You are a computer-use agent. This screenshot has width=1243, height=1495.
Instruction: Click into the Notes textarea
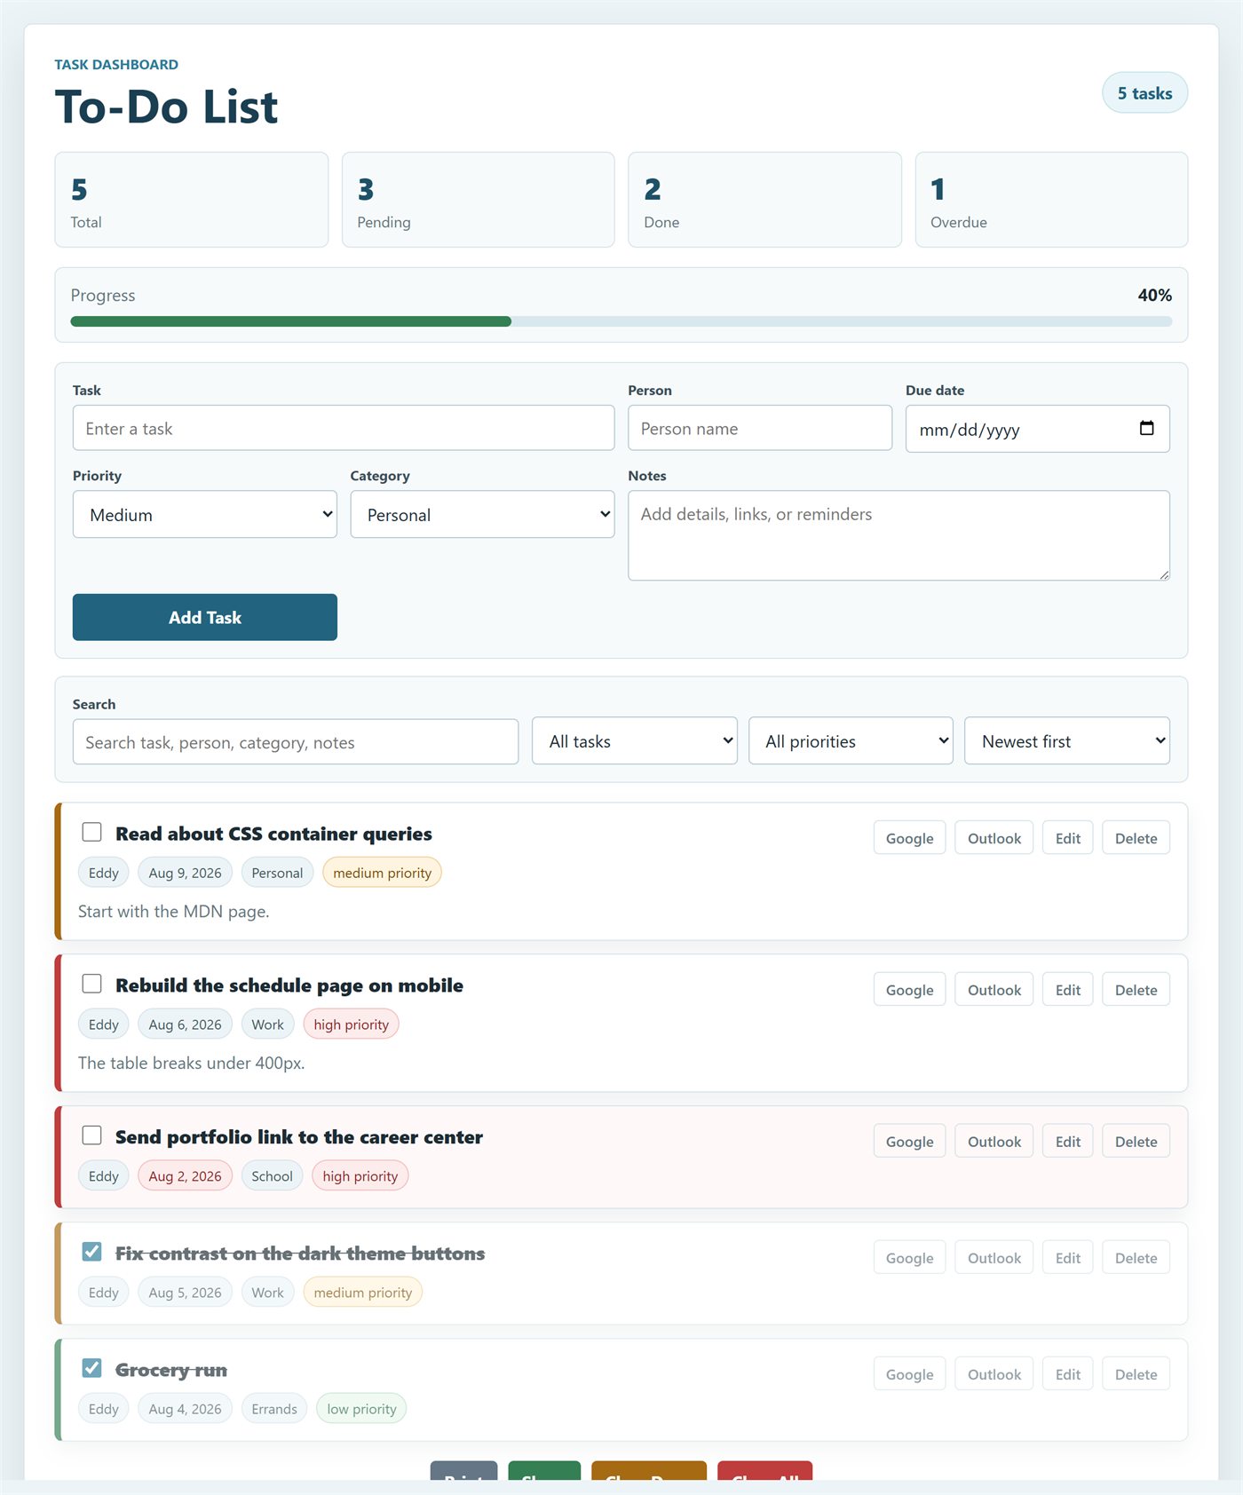click(x=899, y=535)
